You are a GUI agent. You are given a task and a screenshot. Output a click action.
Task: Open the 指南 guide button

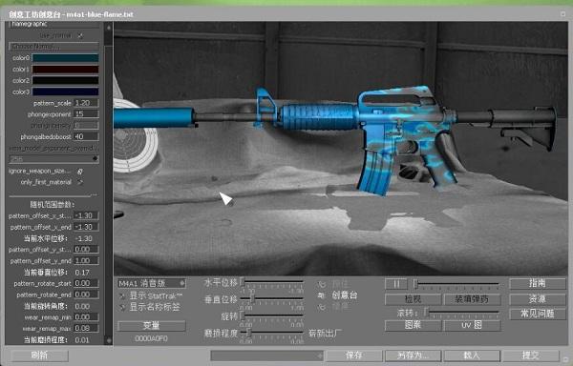(x=538, y=284)
